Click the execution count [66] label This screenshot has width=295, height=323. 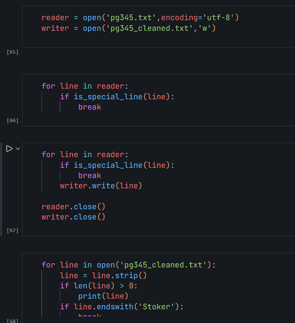[13, 121]
